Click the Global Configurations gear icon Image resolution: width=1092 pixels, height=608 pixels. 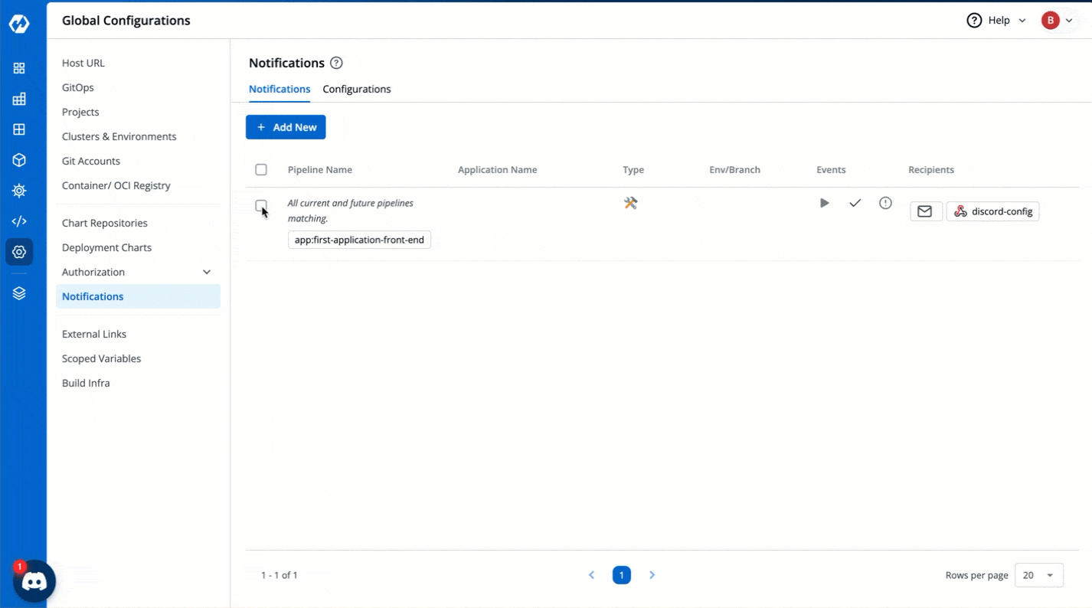pos(19,252)
